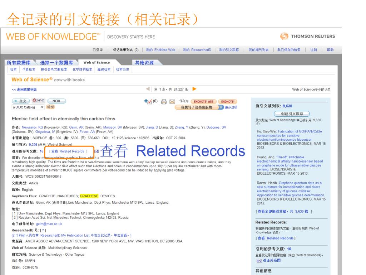Switch to 选择一个数据库 tab
366x275 pixels.
tap(56, 63)
